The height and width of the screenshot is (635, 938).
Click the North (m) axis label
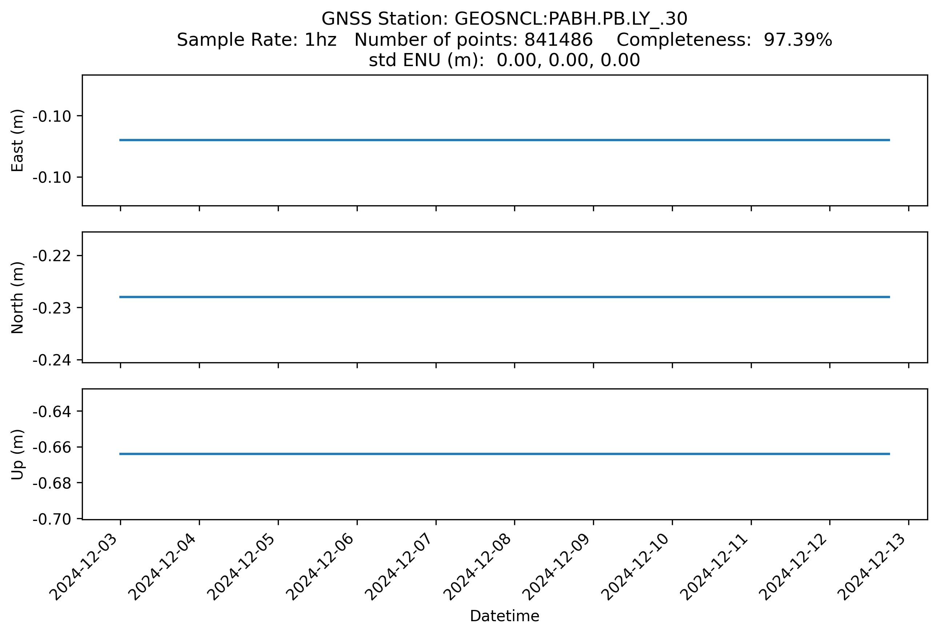[17, 298]
